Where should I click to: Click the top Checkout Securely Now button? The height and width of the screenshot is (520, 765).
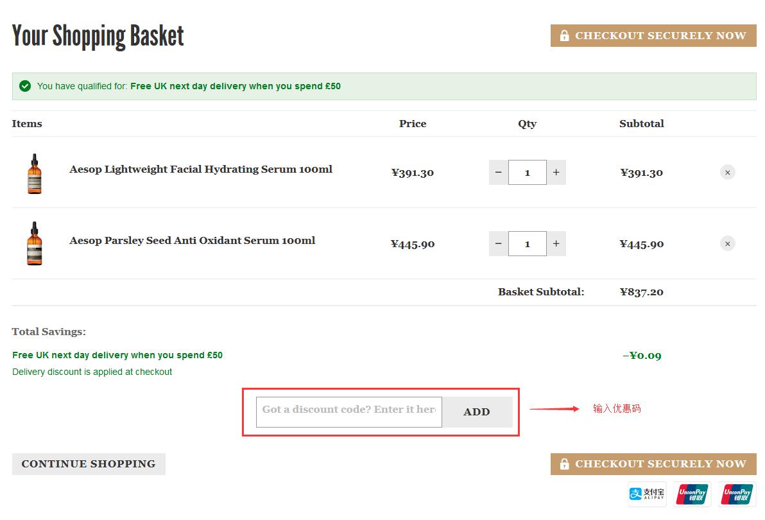653,36
